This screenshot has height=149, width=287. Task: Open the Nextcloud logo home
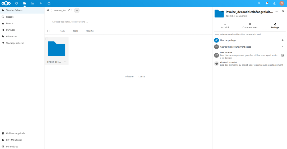[x=6, y=3]
